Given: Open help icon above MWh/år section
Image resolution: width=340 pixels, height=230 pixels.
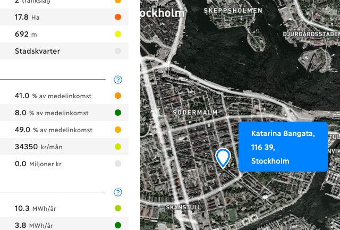Looking at the screenshot, I should pyautogui.click(x=118, y=192).
